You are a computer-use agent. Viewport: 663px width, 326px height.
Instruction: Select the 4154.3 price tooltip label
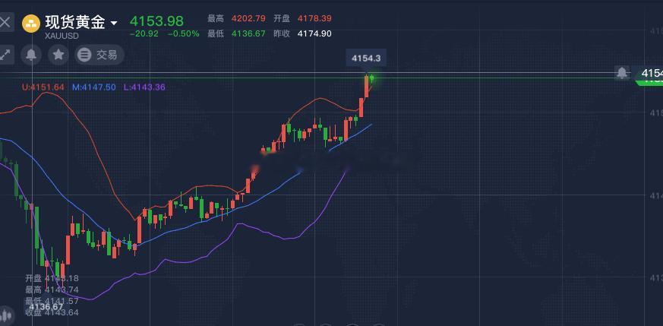click(x=366, y=59)
